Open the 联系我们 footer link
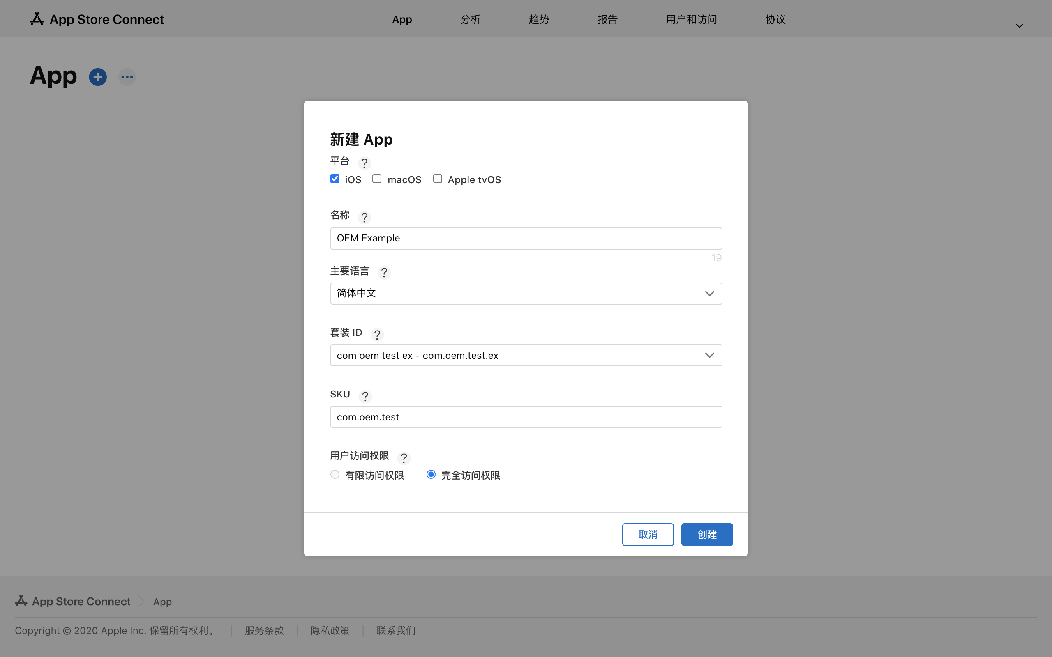The height and width of the screenshot is (657, 1052). tap(396, 630)
